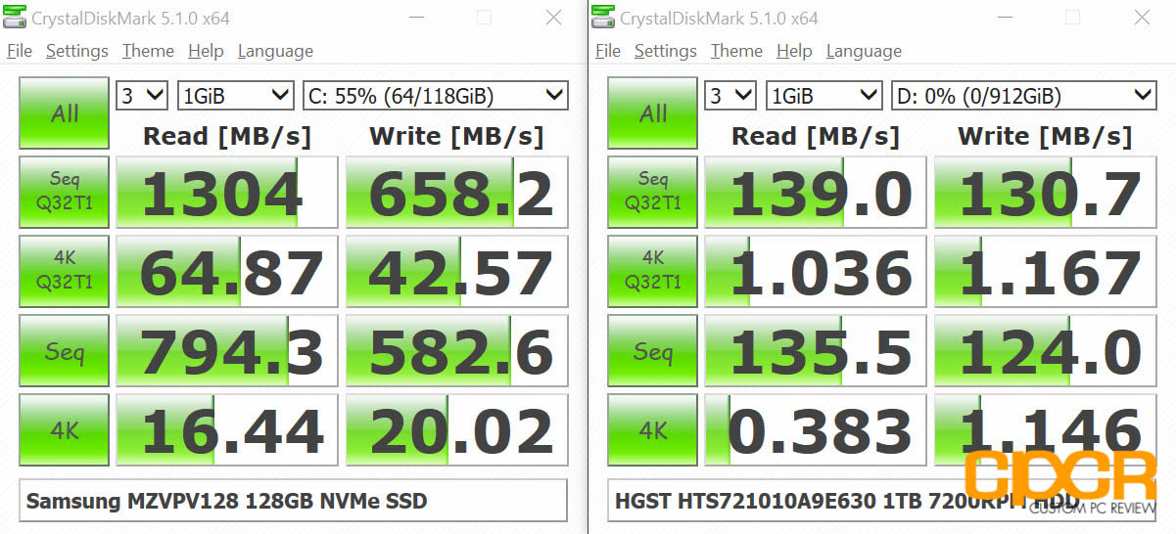Expand the 1GiB test size dropdown in left window
The image size is (1176, 534).
(235, 95)
